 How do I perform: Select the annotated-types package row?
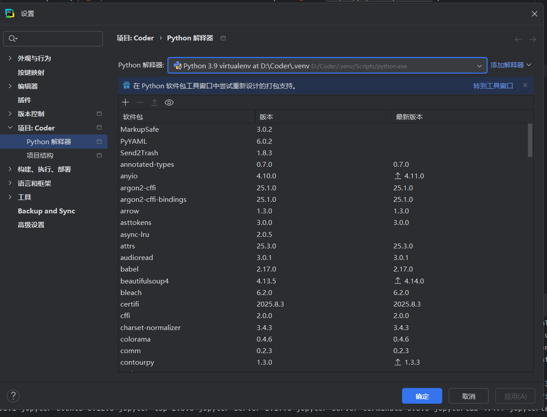coord(323,165)
